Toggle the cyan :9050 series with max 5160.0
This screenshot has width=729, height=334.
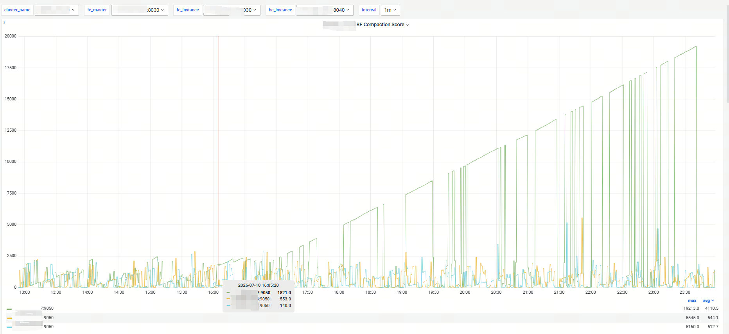pyautogui.click(x=33, y=327)
